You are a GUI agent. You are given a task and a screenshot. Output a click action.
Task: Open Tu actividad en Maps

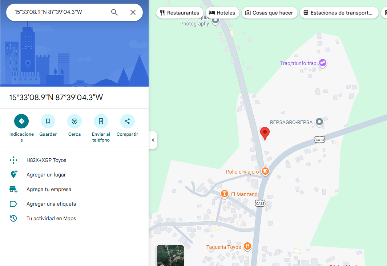(51, 218)
